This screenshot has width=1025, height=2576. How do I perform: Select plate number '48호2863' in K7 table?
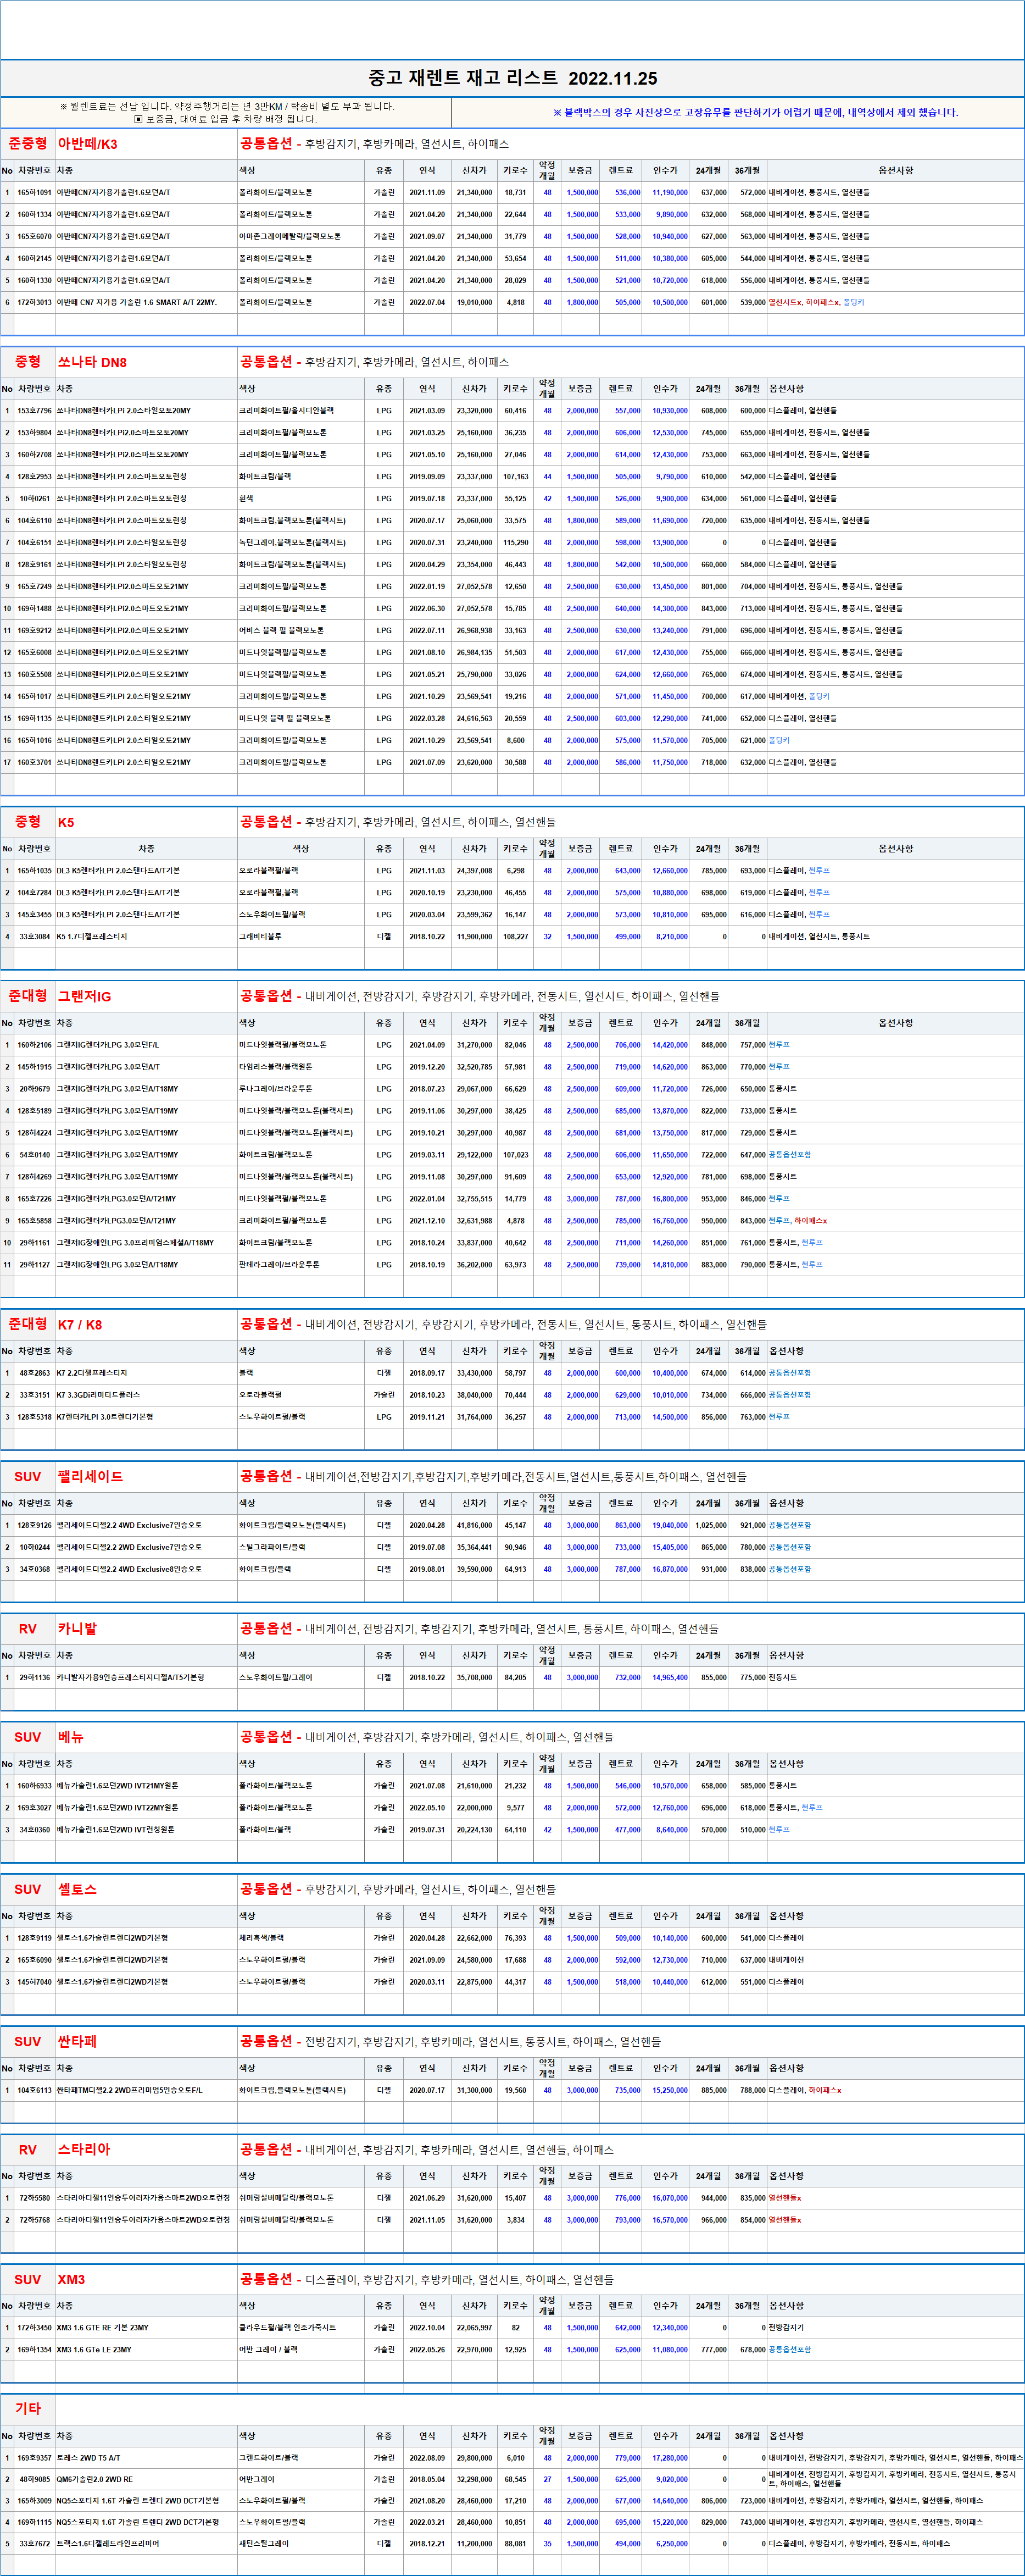coord(35,1373)
